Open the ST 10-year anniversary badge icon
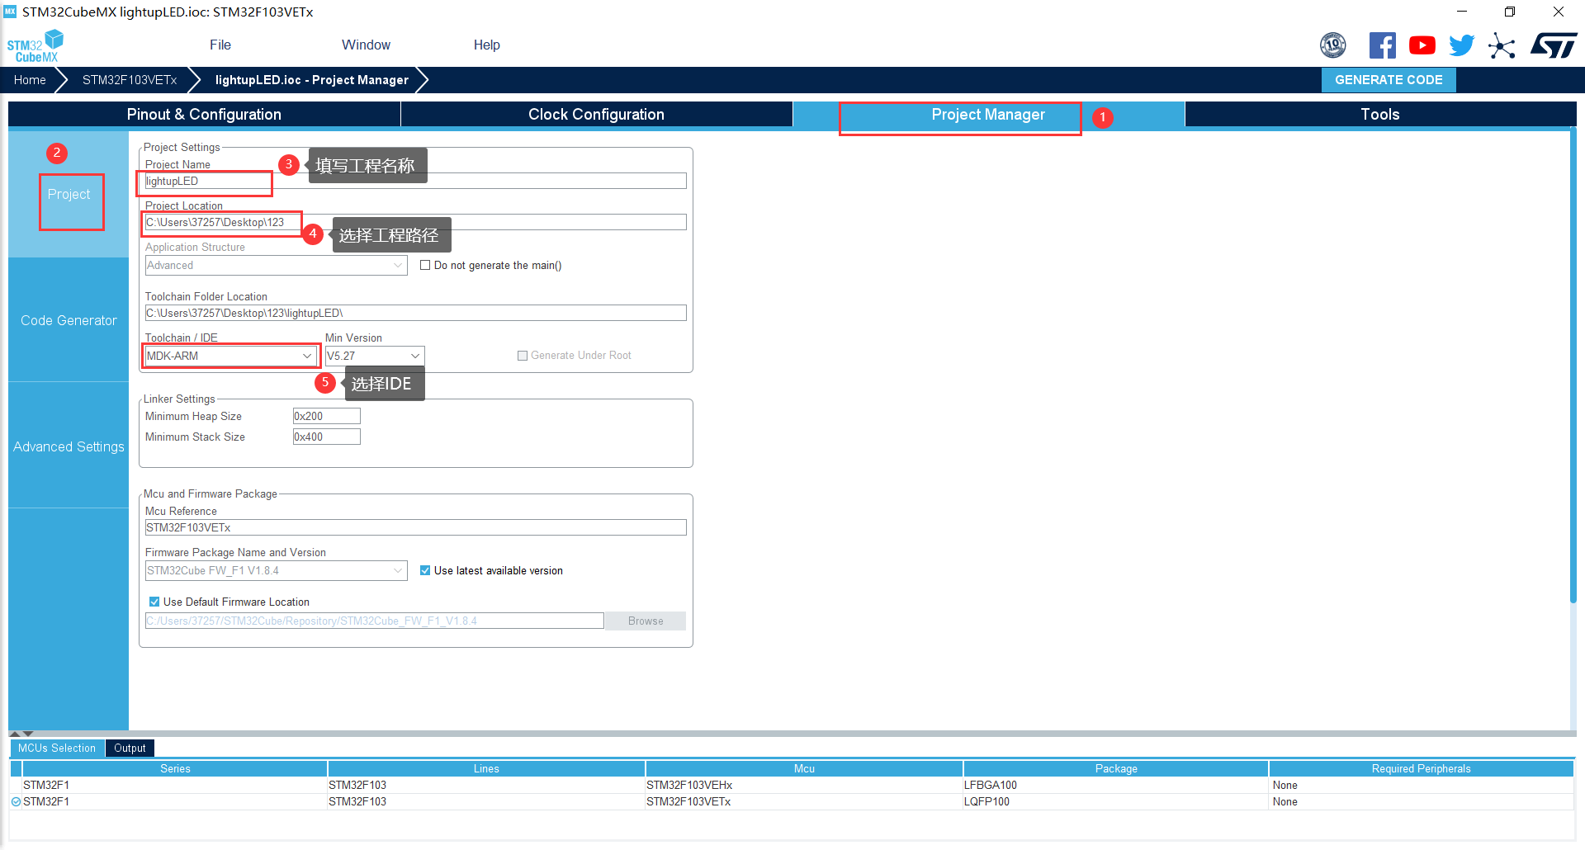 [x=1332, y=45]
